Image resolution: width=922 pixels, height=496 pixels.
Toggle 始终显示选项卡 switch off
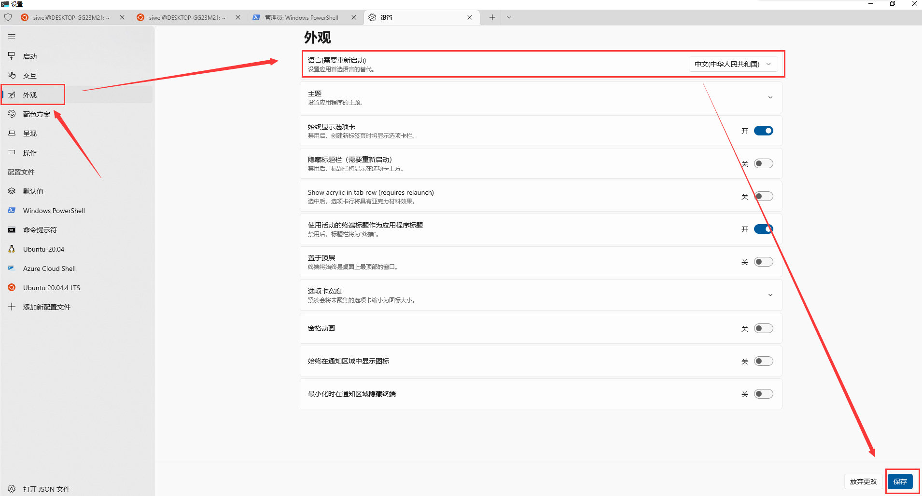click(764, 131)
